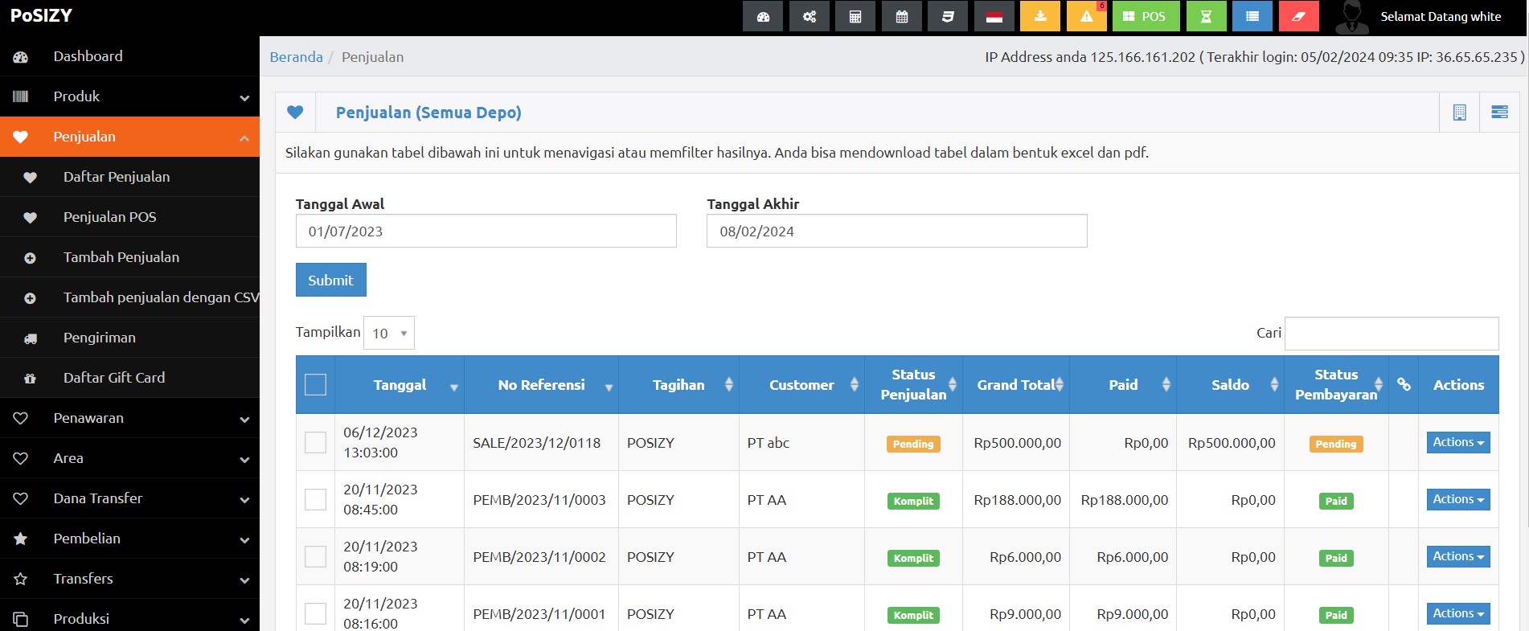
Task: Expand the Produk sidebar menu
Action: point(129,96)
